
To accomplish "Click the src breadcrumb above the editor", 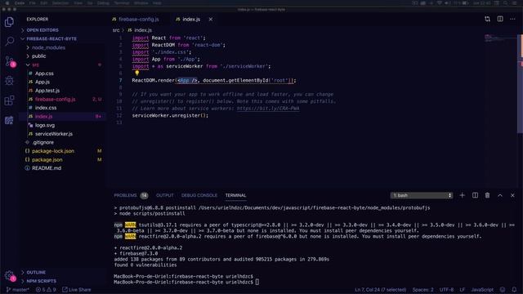I will pos(116,30).
